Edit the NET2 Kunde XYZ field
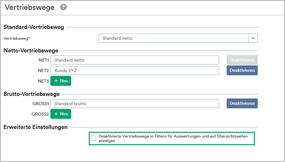 click(135, 71)
